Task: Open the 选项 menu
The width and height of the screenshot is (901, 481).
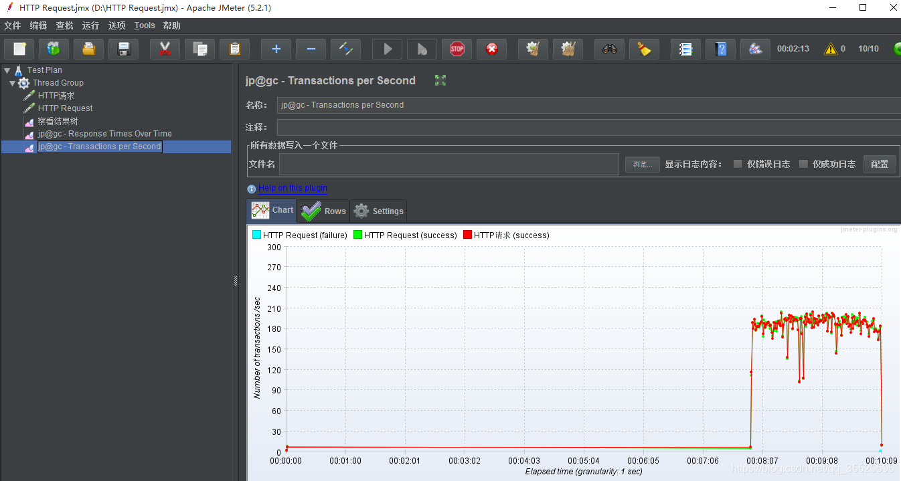Action: click(117, 25)
